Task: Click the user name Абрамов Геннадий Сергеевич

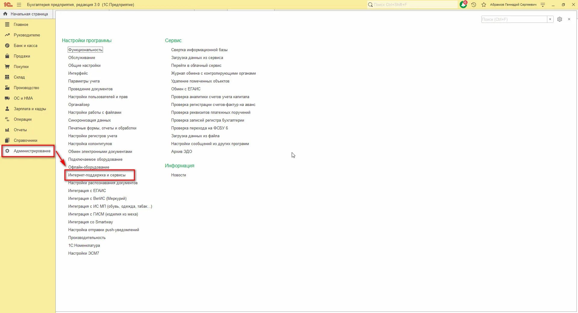Action: click(x=513, y=5)
